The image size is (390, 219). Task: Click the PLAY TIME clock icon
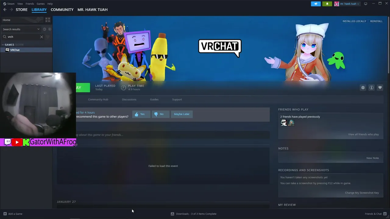(123, 88)
